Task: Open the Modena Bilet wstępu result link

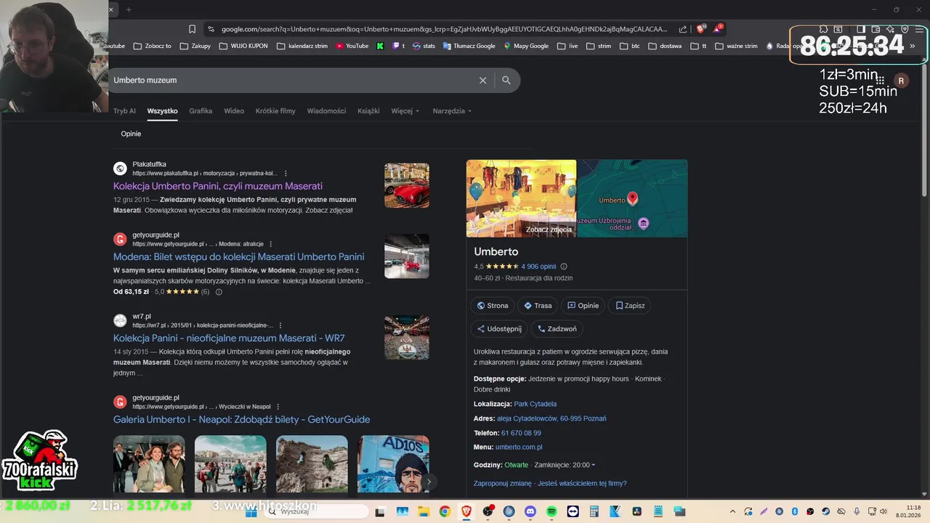Action: coord(239,256)
